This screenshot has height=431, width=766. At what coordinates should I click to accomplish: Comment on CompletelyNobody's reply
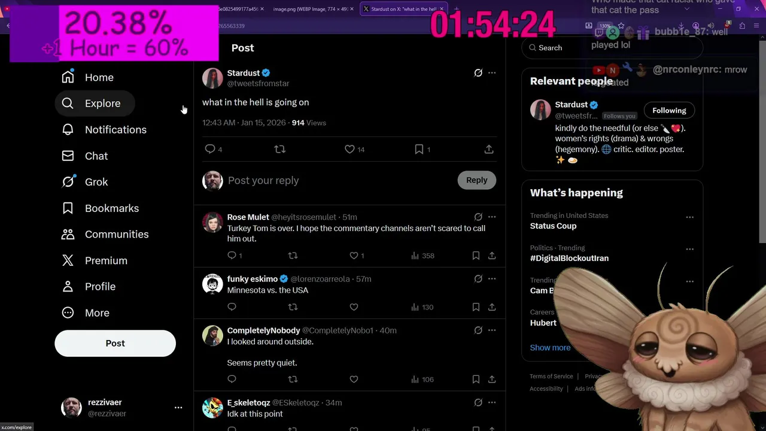point(232,379)
